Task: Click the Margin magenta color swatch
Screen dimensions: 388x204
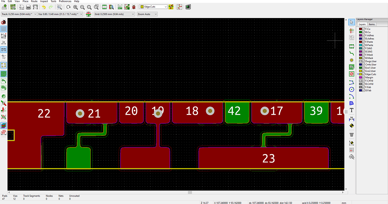Action: click(361, 78)
